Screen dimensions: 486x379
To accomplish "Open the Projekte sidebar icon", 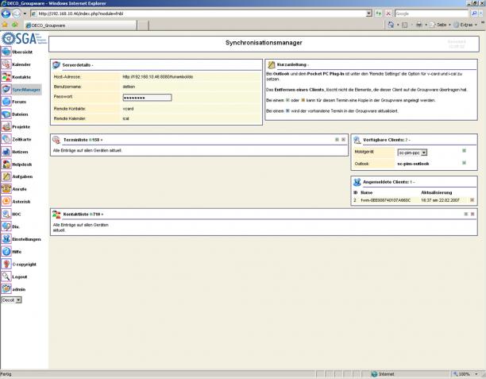I will click(x=6, y=126).
